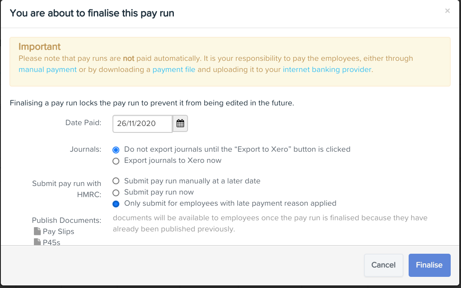Image resolution: width=461 pixels, height=288 pixels.
Task: Click the Pay Slips document icon
Action: pyautogui.click(x=37, y=231)
